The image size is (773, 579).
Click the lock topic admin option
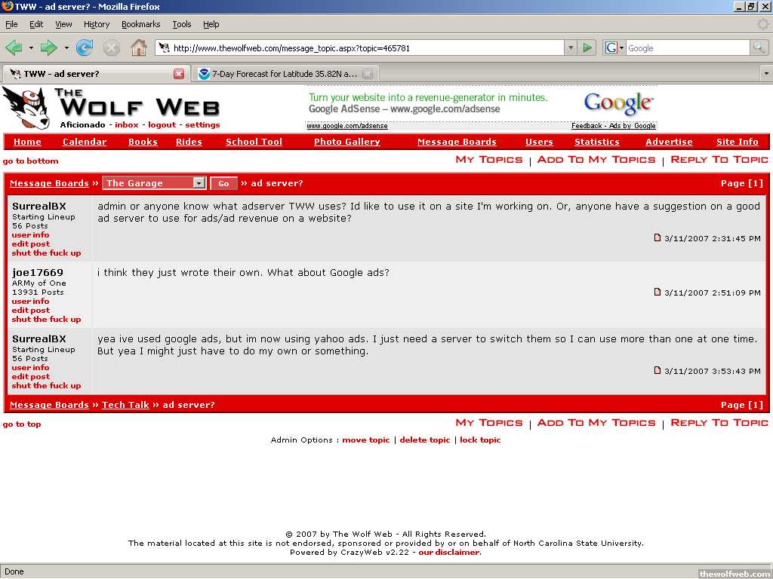point(480,440)
